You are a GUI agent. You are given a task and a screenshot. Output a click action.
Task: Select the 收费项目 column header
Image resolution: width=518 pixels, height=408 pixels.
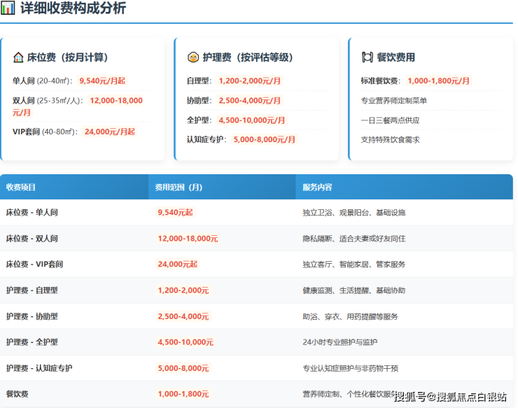tap(21, 188)
